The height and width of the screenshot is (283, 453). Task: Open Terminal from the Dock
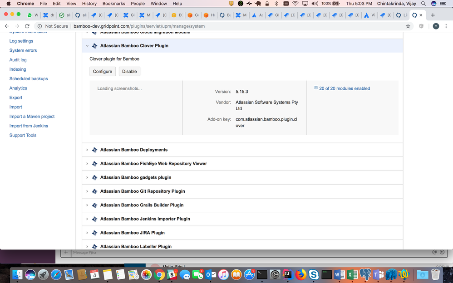pos(262,274)
